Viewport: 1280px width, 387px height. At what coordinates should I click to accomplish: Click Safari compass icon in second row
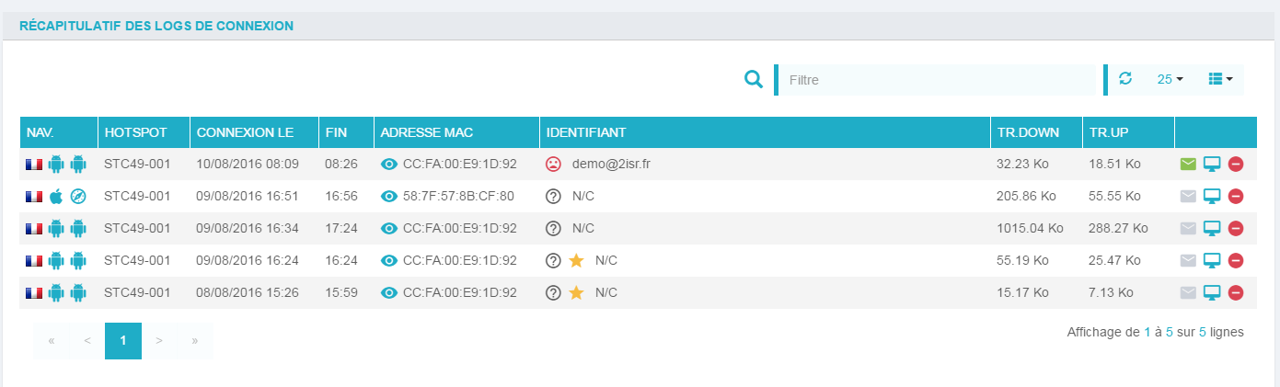tap(78, 196)
